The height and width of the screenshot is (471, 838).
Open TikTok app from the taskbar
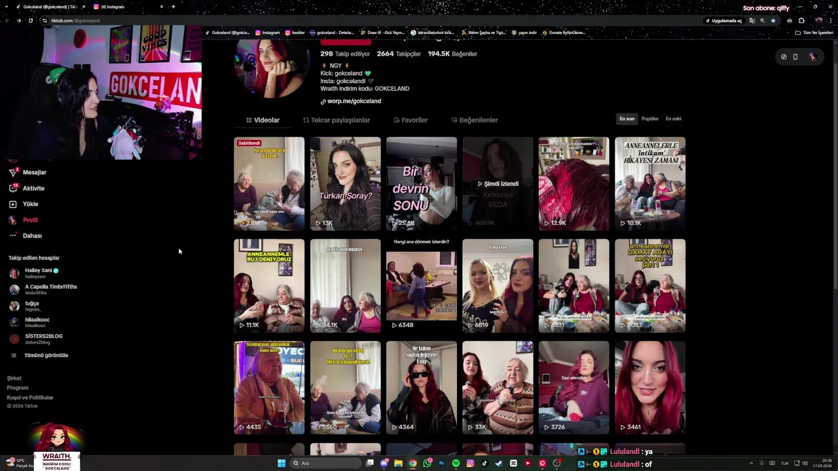[484, 463]
